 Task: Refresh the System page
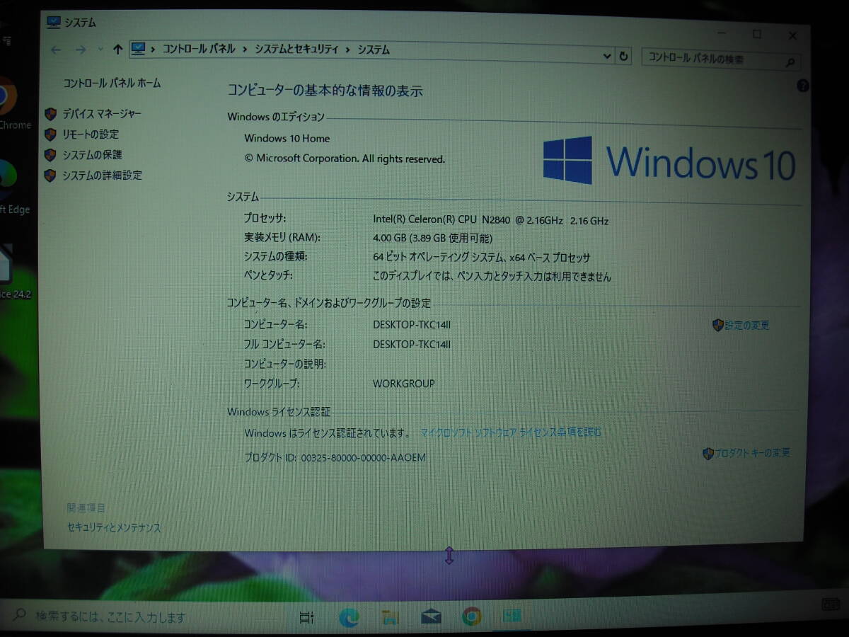point(623,56)
